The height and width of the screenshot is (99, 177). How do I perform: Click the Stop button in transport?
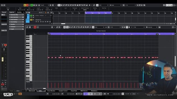point(90,94)
